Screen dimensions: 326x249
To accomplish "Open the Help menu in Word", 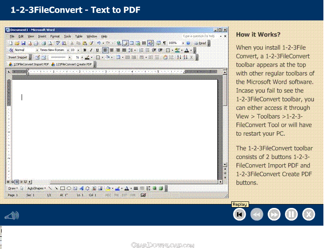I will click(x=104, y=36).
